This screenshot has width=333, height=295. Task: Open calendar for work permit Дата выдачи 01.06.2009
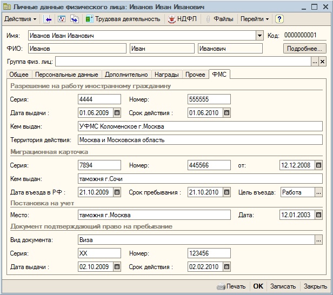point(117,113)
